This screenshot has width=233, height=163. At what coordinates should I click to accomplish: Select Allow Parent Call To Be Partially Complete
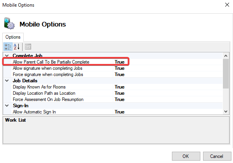coord(51,62)
